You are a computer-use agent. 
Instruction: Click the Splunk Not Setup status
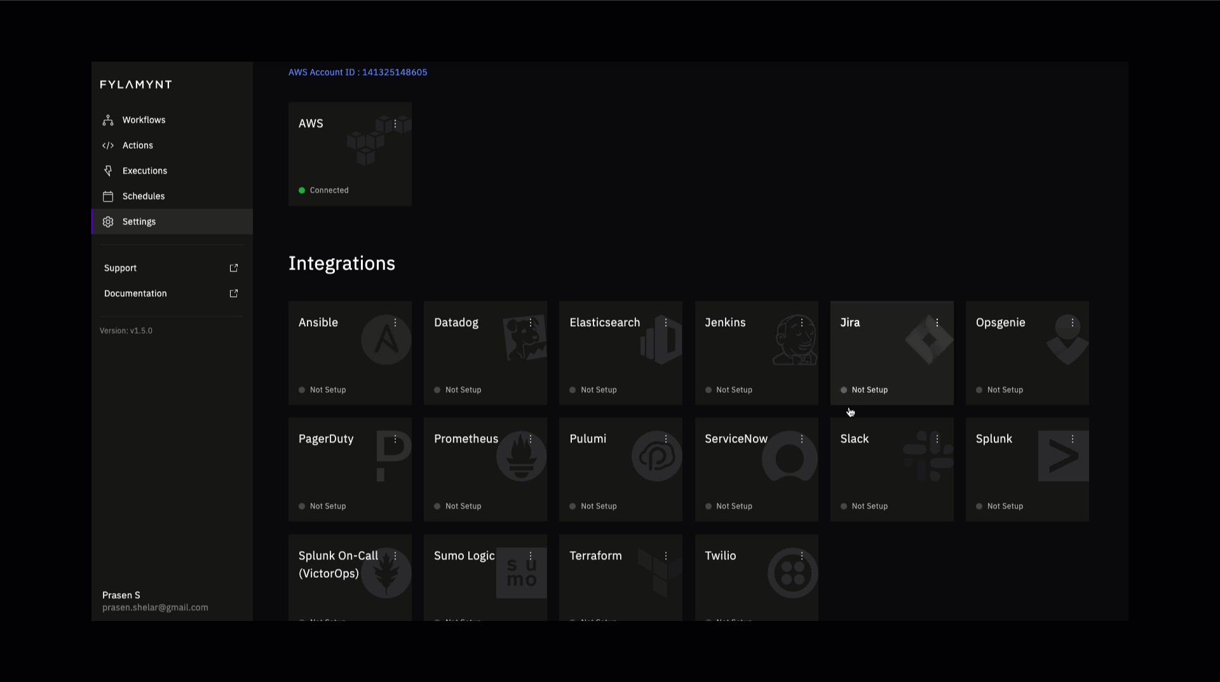[x=1000, y=507]
